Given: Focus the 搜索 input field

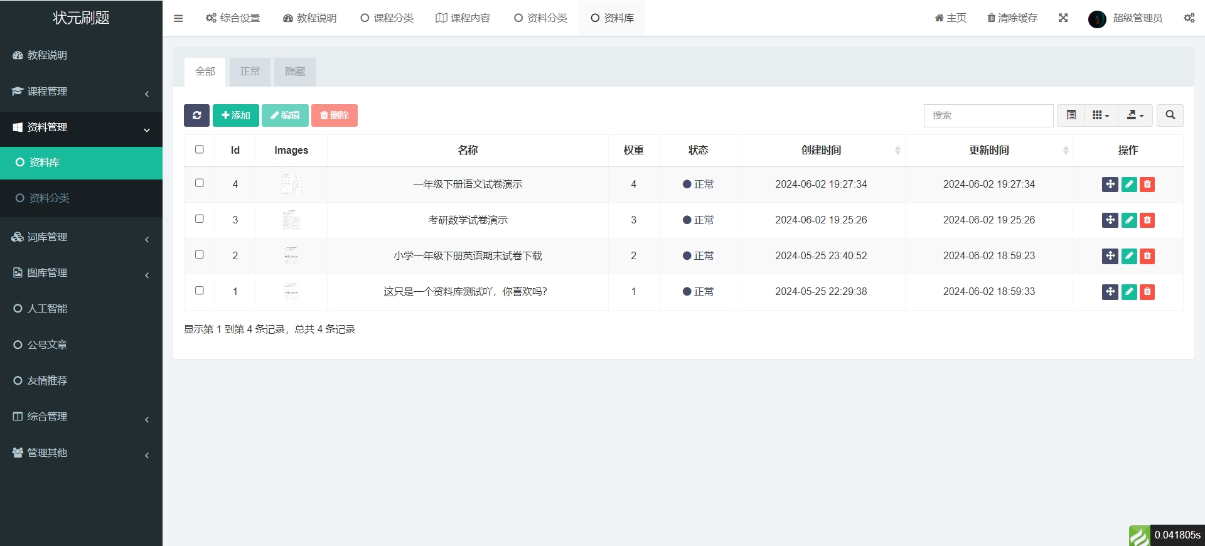Looking at the screenshot, I should click(x=988, y=115).
